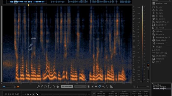Click the Record button
The width and height of the screenshot is (172, 96).
25,94
